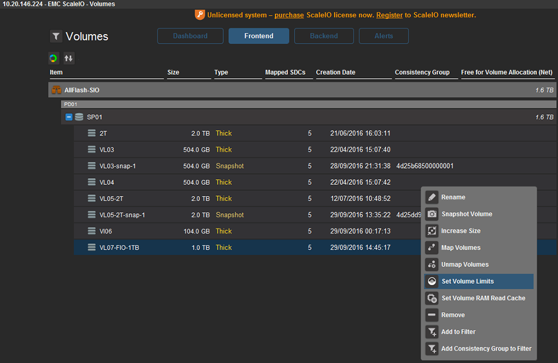Click the Map Volumes icon

(x=432, y=247)
